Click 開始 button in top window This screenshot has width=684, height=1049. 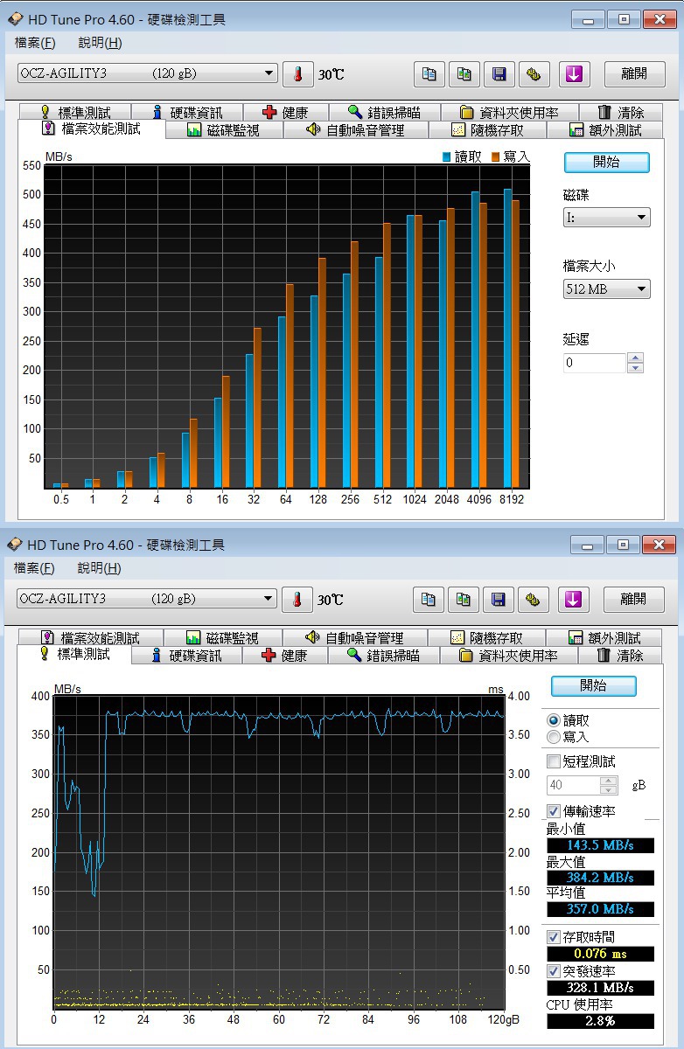point(607,163)
